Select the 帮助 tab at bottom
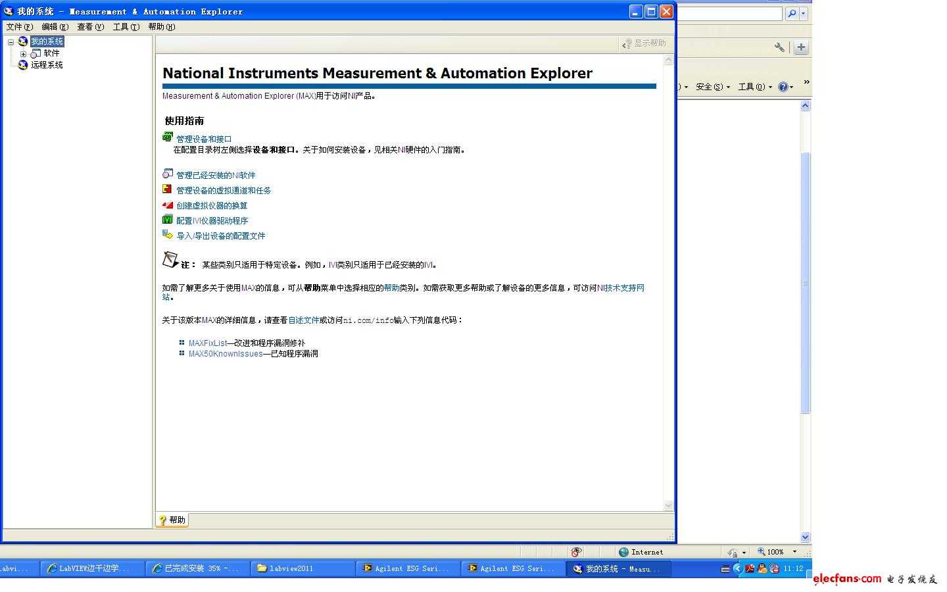 [172, 520]
